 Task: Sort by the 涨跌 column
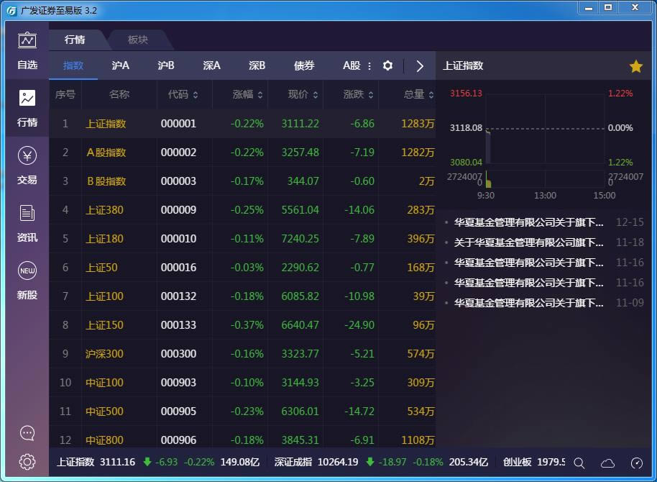click(x=358, y=94)
